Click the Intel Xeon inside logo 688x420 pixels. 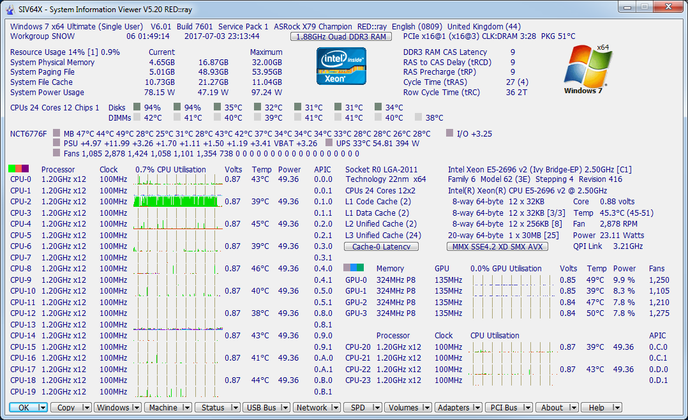point(341,66)
